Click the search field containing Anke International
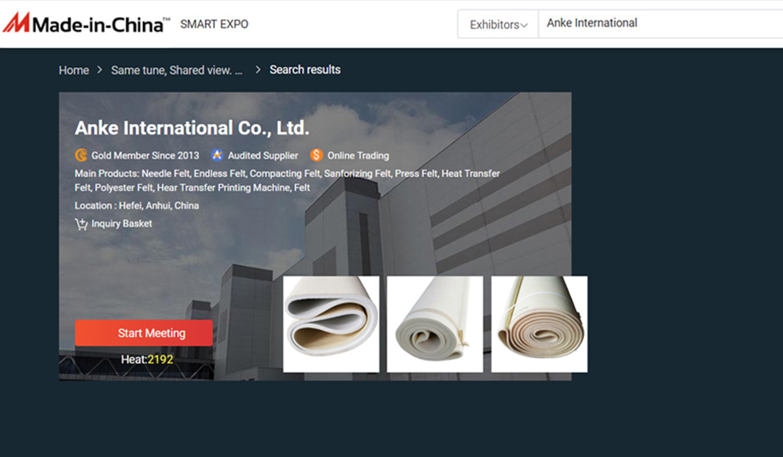The height and width of the screenshot is (457, 783). [x=652, y=23]
